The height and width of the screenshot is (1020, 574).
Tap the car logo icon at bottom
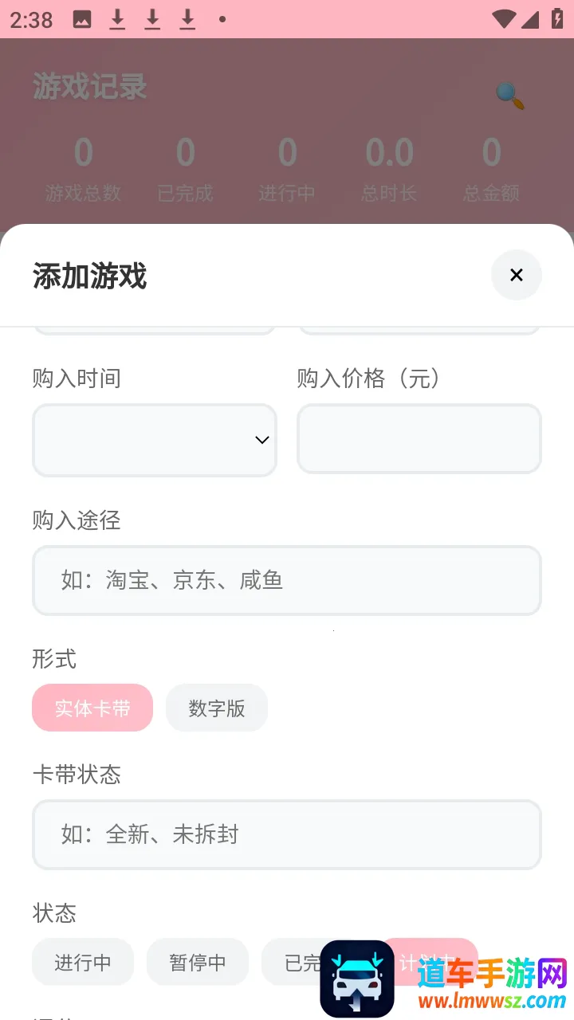pos(357,979)
